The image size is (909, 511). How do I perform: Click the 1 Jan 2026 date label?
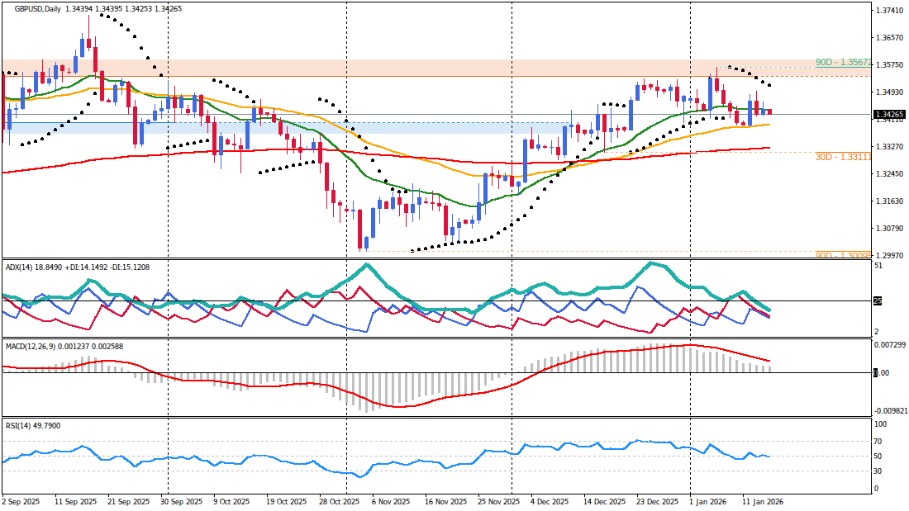[708, 502]
